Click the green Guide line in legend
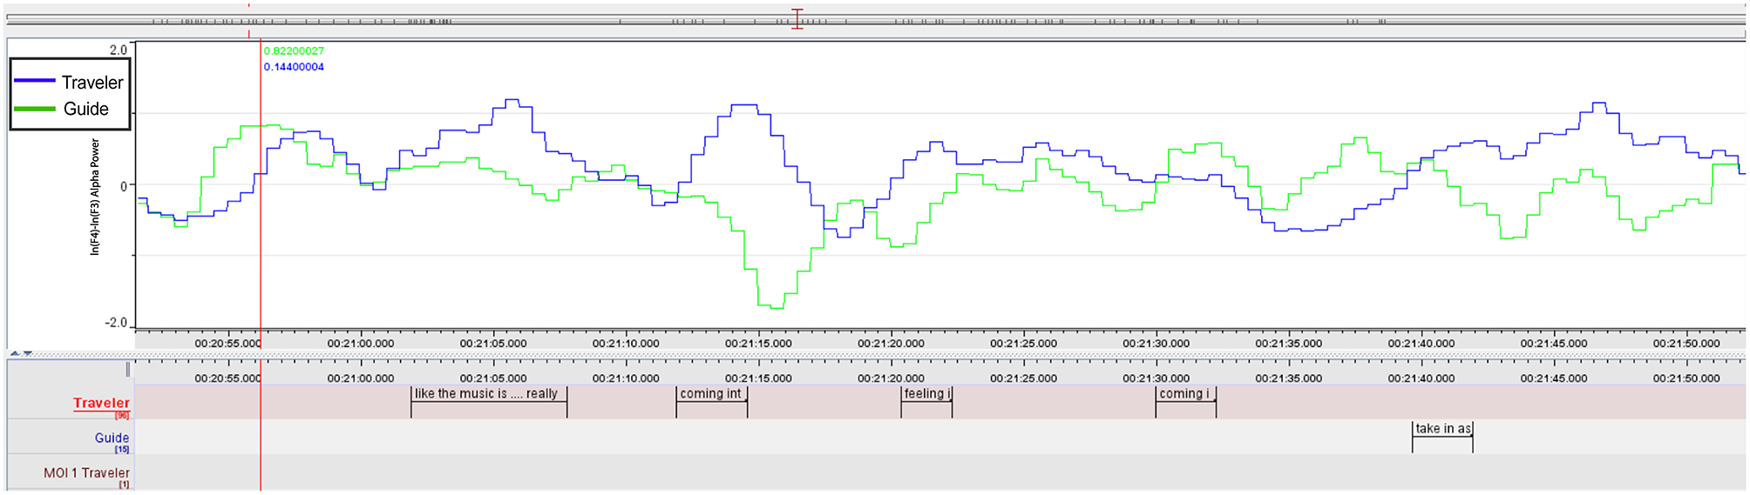Viewport: 1750px width, 495px height. (x=35, y=109)
